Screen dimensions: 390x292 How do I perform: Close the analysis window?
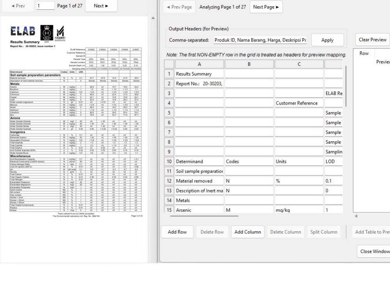coord(374,251)
